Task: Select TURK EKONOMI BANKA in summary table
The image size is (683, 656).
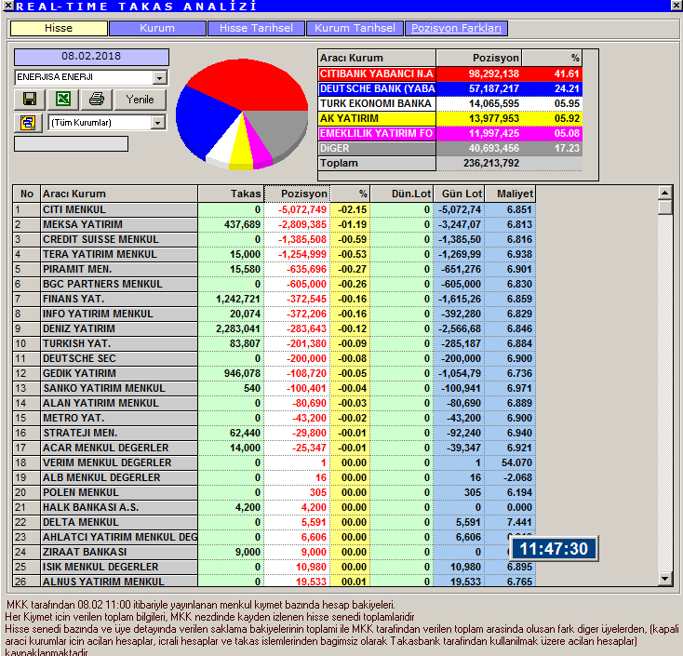Action: point(450,103)
